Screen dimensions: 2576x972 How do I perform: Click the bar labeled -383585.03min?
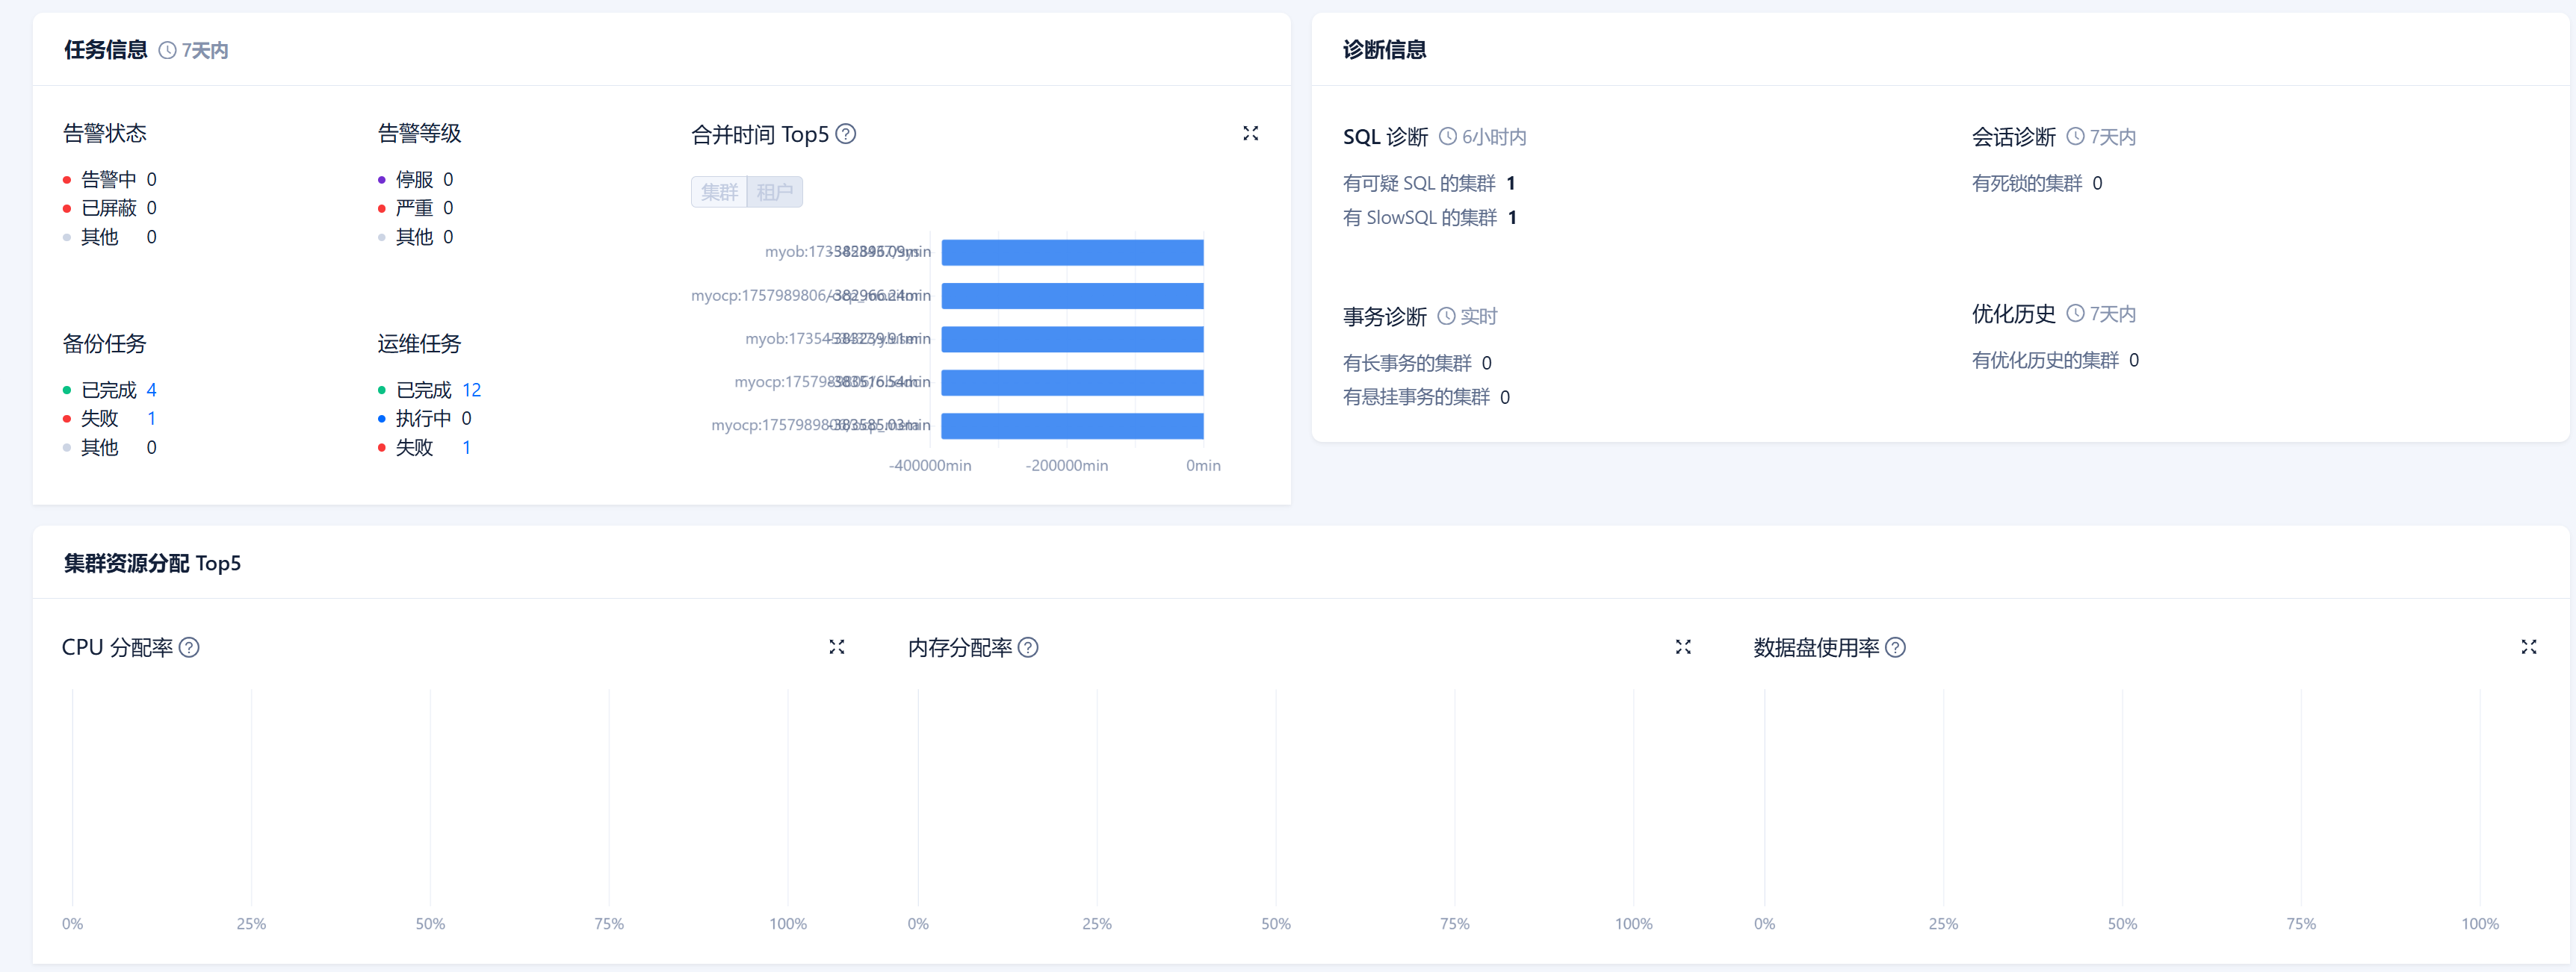(1072, 426)
